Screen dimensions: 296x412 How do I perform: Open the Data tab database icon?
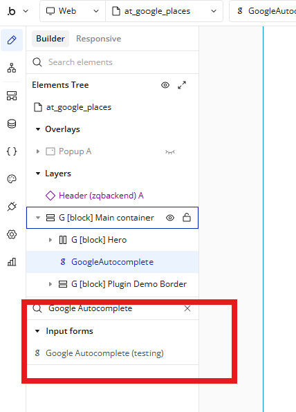click(12, 124)
